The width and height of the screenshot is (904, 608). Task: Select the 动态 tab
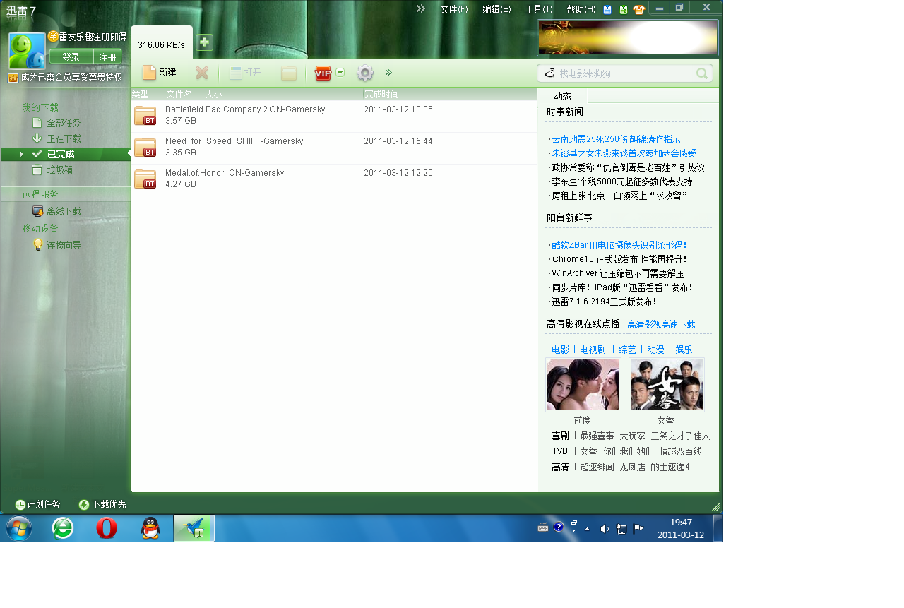[562, 96]
